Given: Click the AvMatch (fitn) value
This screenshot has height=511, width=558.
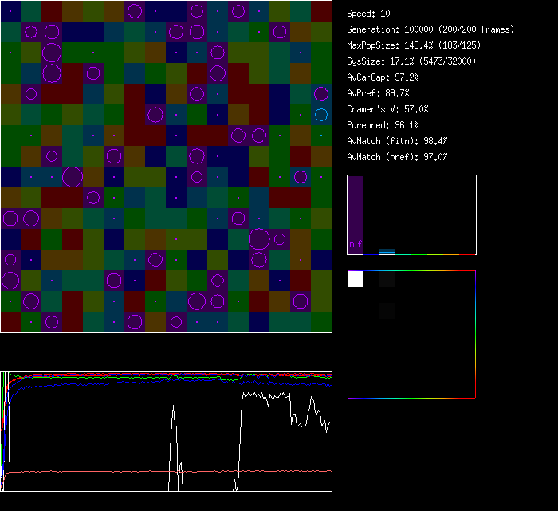Looking at the screenshot, I should point(397,141).
